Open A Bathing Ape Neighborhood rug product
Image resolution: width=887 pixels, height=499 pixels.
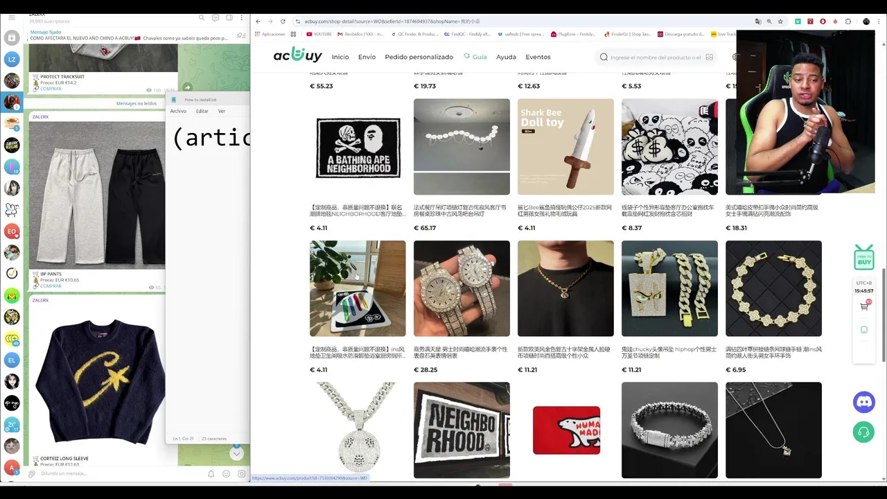pyautogui.click(x=358, y=147)
